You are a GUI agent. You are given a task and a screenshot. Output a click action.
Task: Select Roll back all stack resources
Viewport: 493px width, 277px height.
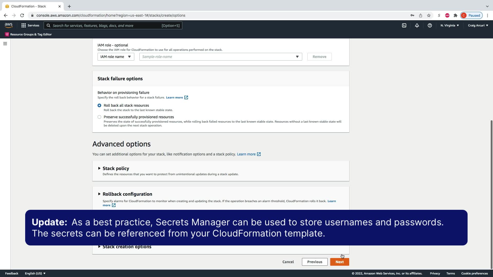point(99,105)
